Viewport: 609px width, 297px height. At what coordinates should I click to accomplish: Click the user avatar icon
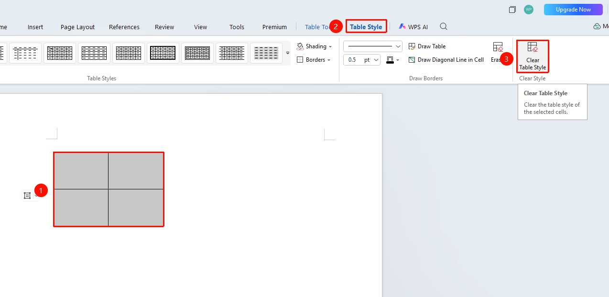529,10
